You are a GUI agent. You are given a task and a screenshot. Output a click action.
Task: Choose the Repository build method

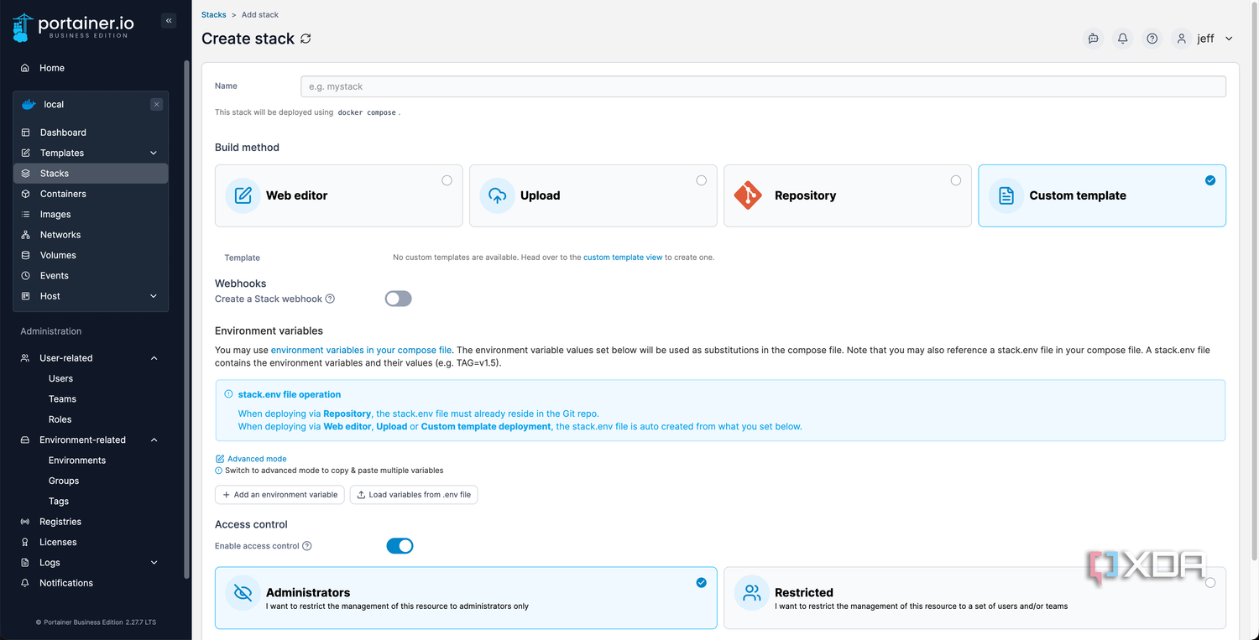[x=848, y=195]
